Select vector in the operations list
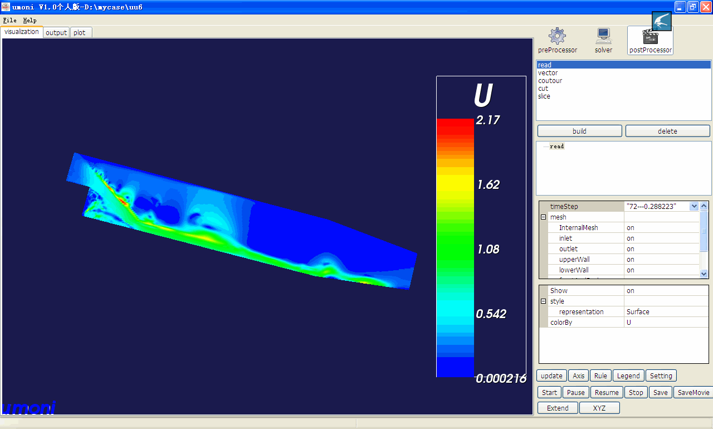 point(548,73)
